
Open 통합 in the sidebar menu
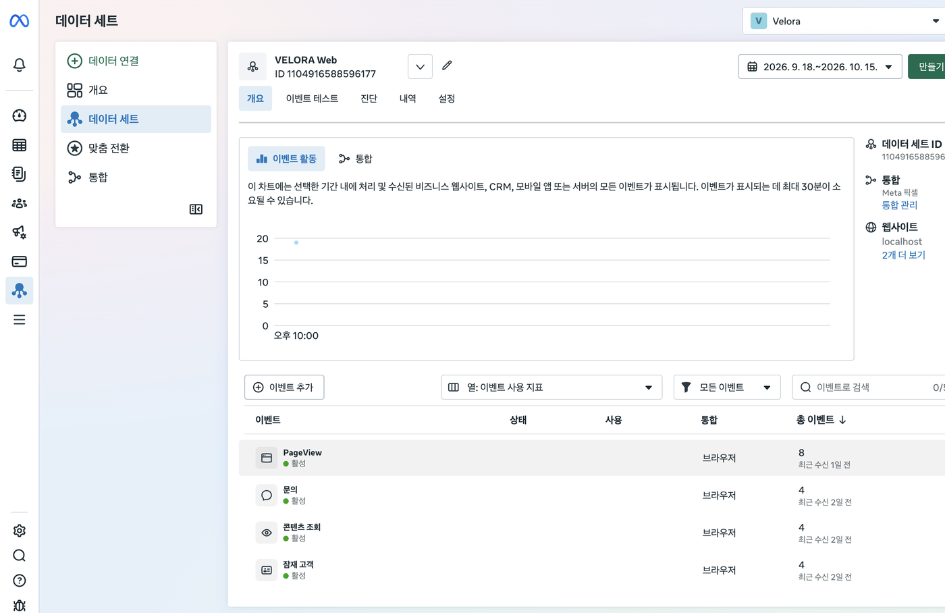pyautogui.click(x=136, y=177)
